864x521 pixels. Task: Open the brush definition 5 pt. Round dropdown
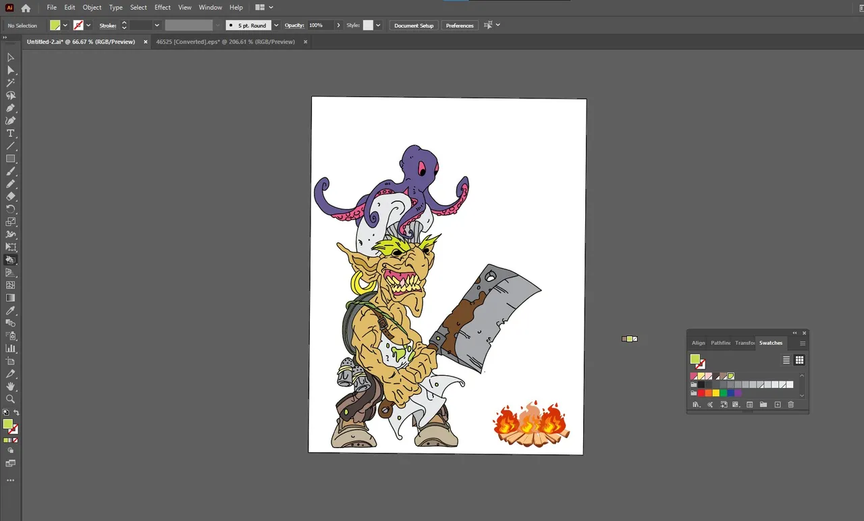tap(276, 25)
